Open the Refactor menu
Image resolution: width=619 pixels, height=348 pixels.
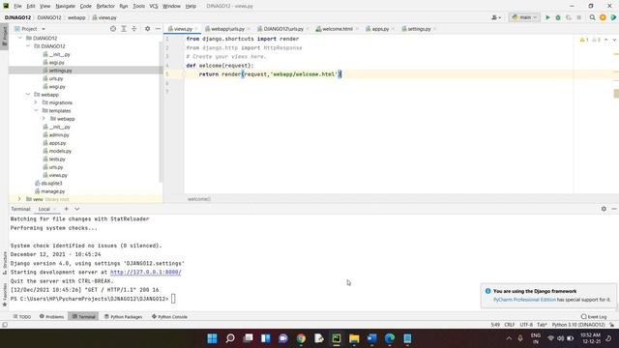[x=105, y=6]
